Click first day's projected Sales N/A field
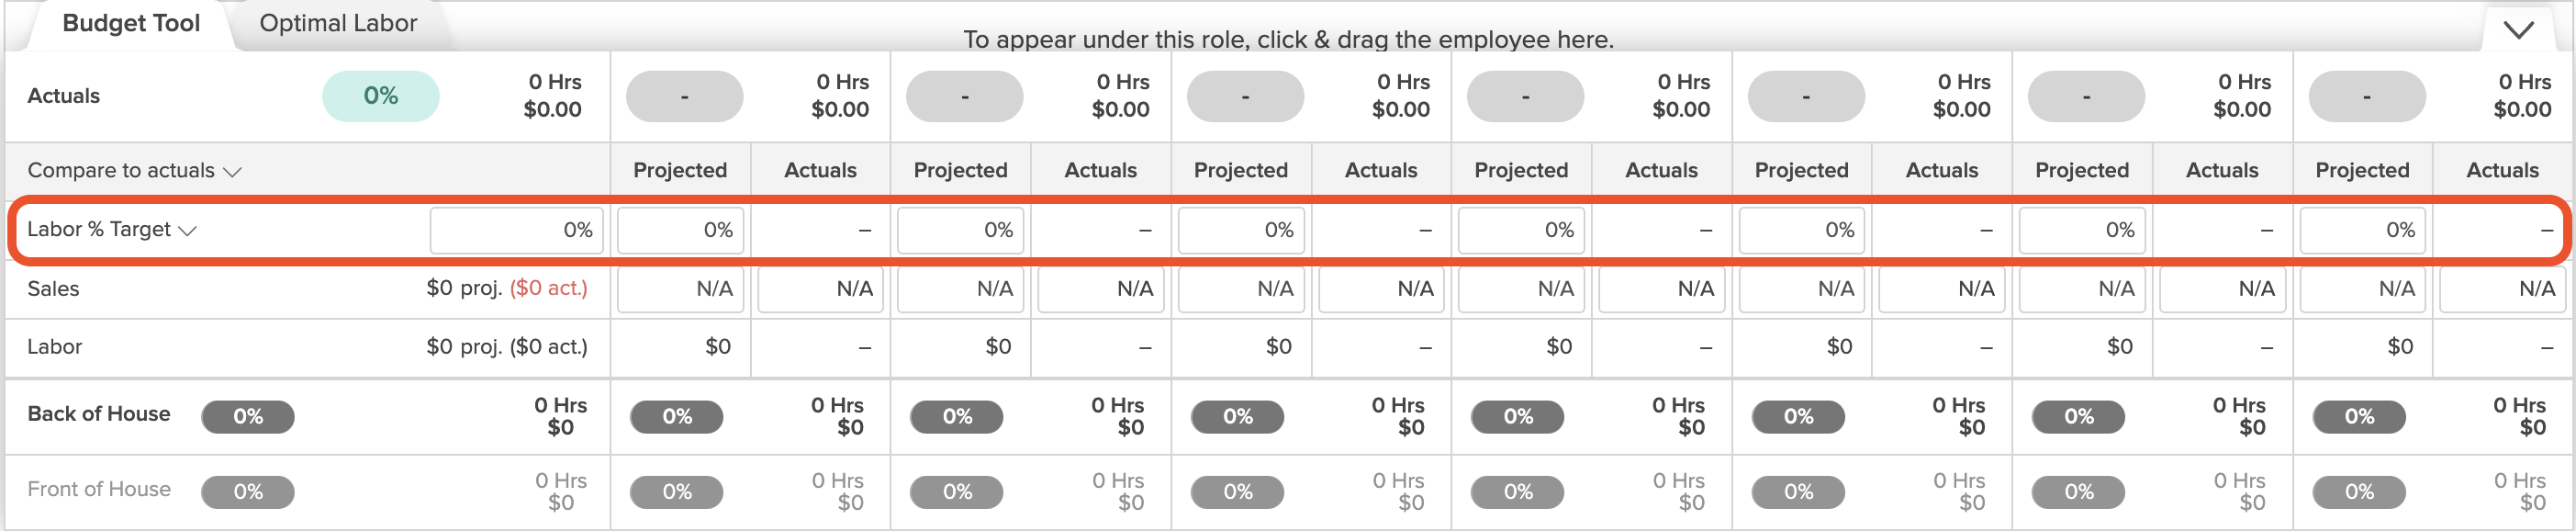2576x531 pixels. coord(680,289)
